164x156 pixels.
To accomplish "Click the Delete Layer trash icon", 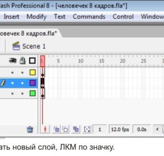I will (30, 129).
